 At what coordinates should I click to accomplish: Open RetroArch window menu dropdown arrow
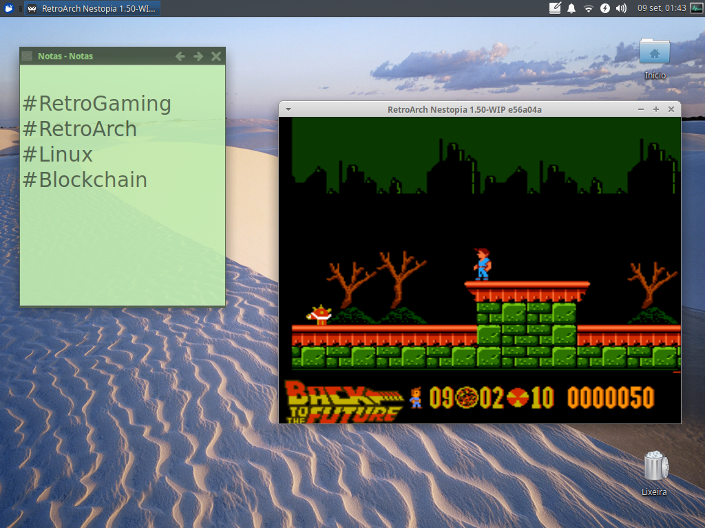pyautogui.click(x=288, y=109)
